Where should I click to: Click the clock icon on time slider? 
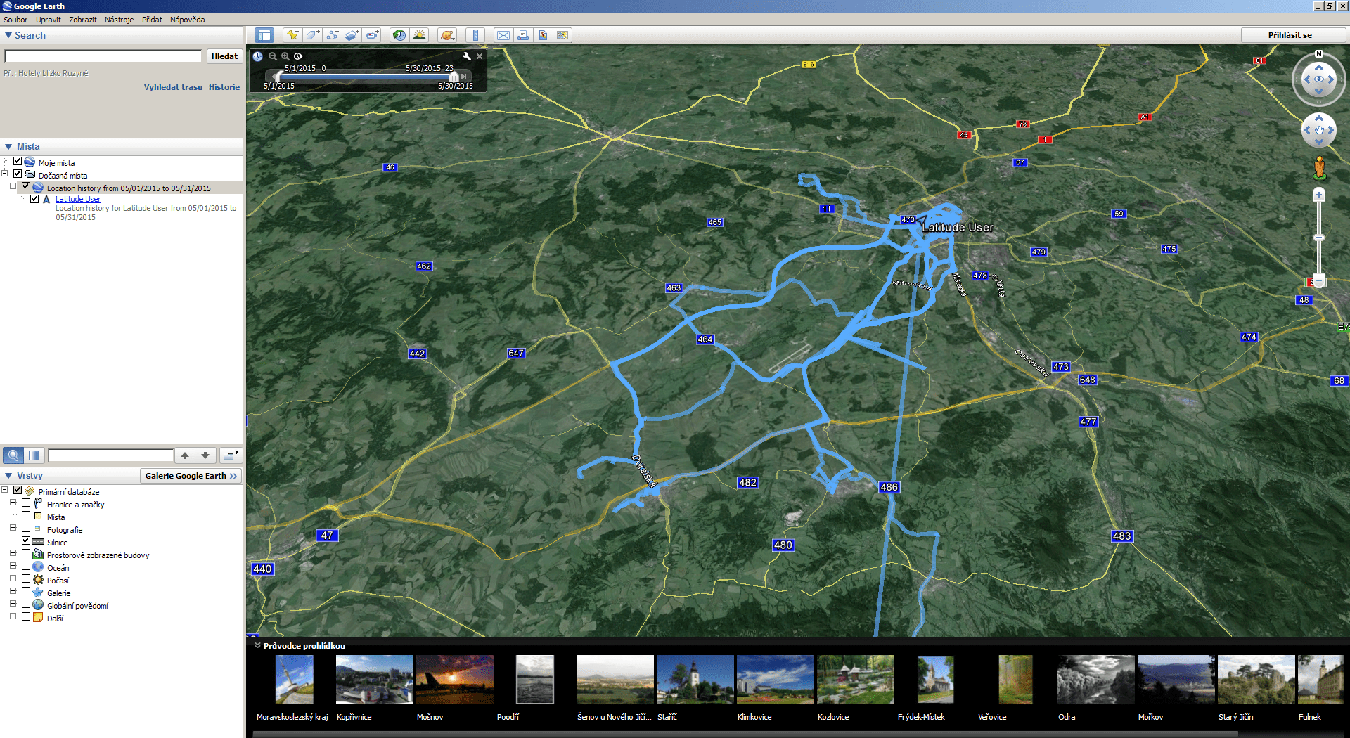(258, 56)
